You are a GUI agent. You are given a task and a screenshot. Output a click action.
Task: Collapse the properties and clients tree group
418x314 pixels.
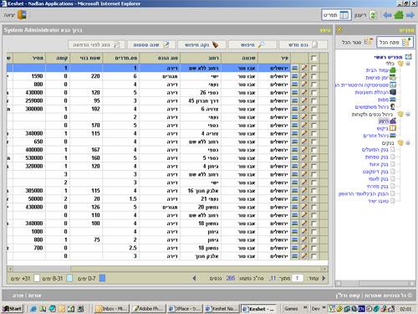408,114
